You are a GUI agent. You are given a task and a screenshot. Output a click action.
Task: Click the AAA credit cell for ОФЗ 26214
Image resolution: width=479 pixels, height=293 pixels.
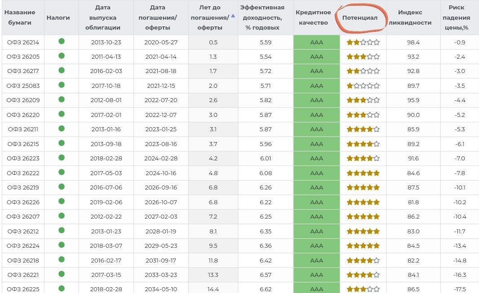click(x=316, y=42)
